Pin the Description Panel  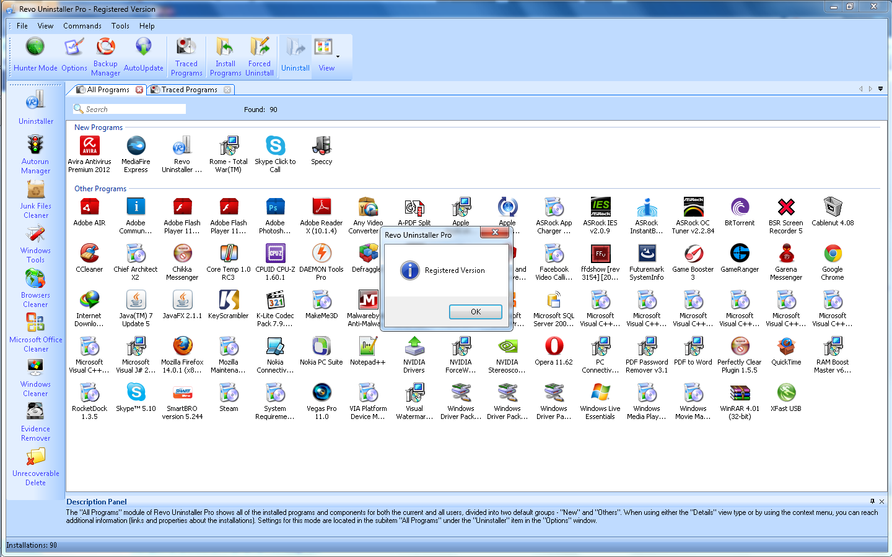872,501
